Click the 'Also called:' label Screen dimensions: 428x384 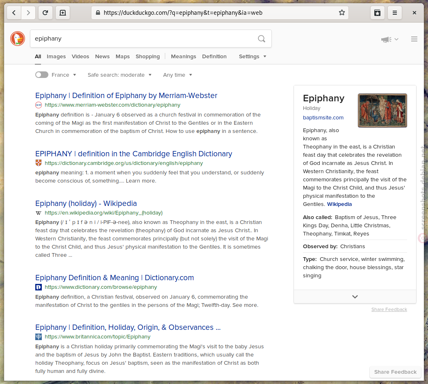(x=317, y=217)
